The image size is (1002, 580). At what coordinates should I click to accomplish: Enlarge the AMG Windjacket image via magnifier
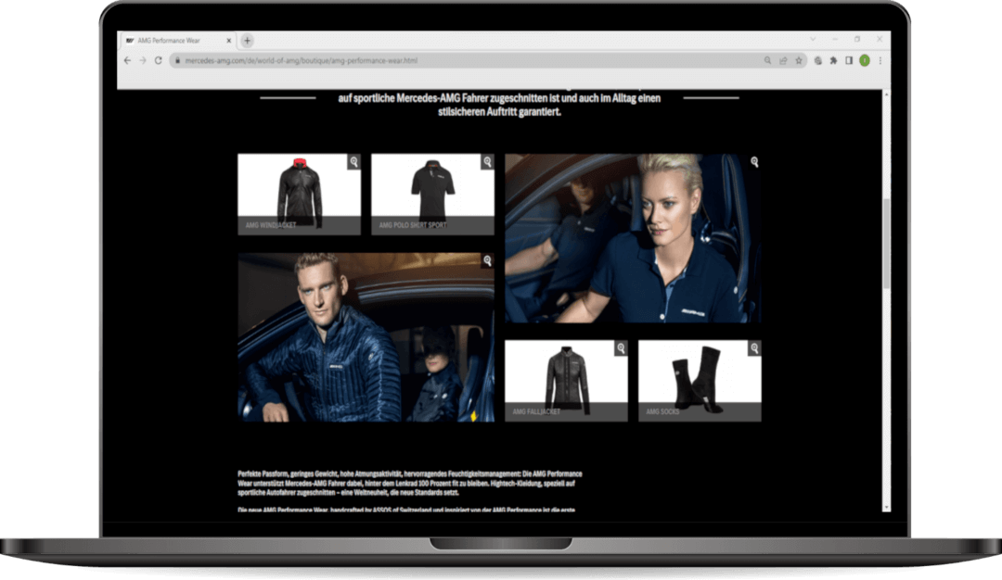click(354, 161)
